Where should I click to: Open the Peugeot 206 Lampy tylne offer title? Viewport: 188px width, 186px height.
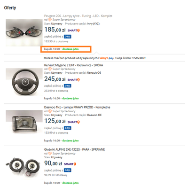click(78, 16)
